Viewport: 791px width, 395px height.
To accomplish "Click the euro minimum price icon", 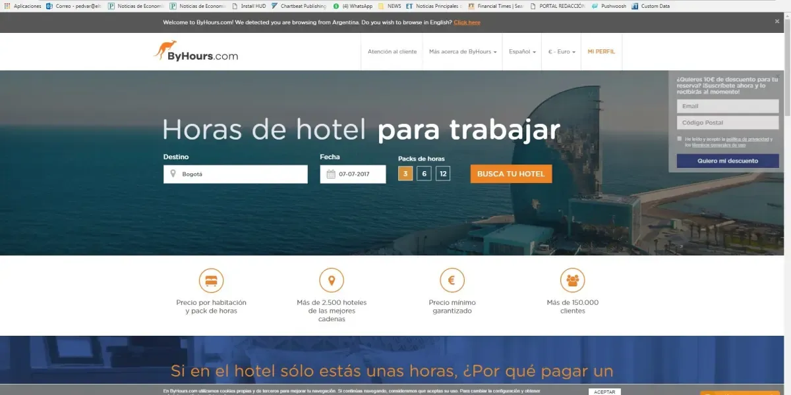I will pos(452,280).
